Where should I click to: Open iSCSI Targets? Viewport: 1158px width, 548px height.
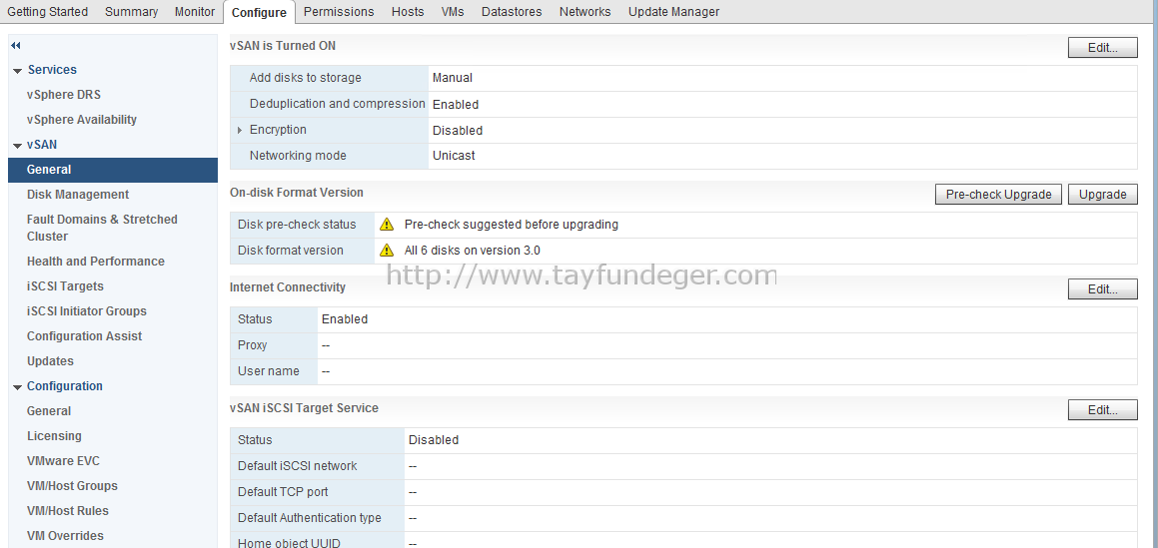point(65,286)
